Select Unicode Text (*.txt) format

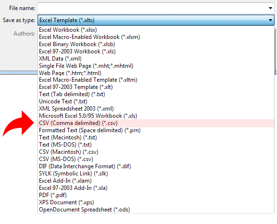156,101
